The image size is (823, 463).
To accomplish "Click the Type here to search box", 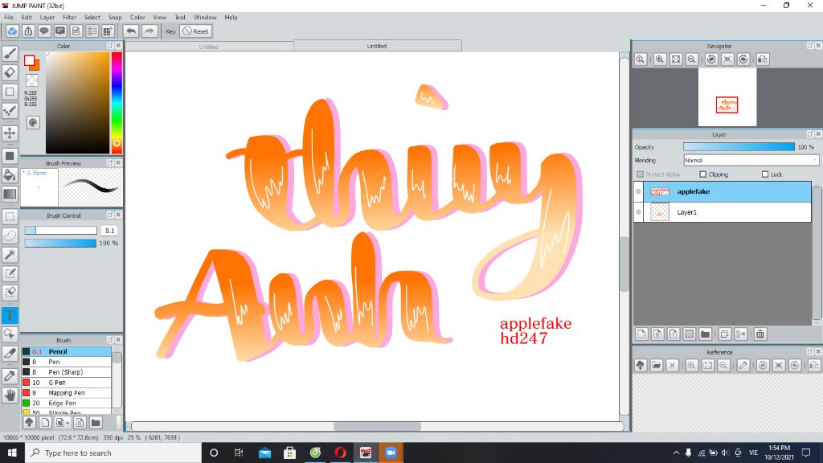I will [113, 453].
